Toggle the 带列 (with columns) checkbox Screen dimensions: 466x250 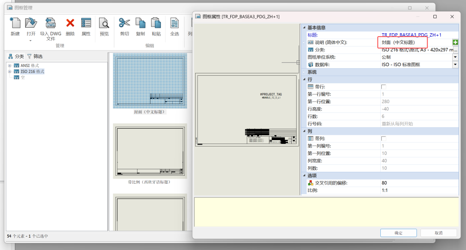383,139
